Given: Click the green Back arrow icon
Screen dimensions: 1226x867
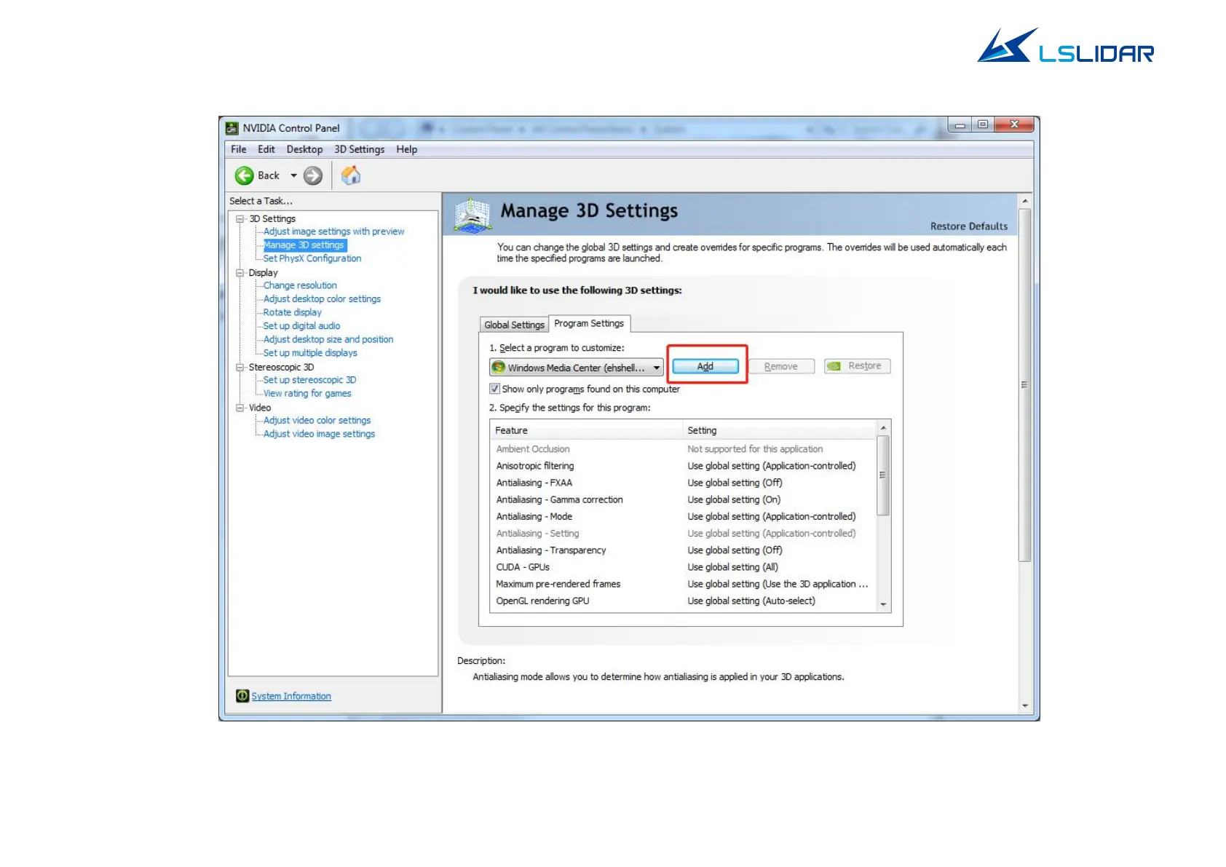Looking at the screenshot, I should (244, 175).
